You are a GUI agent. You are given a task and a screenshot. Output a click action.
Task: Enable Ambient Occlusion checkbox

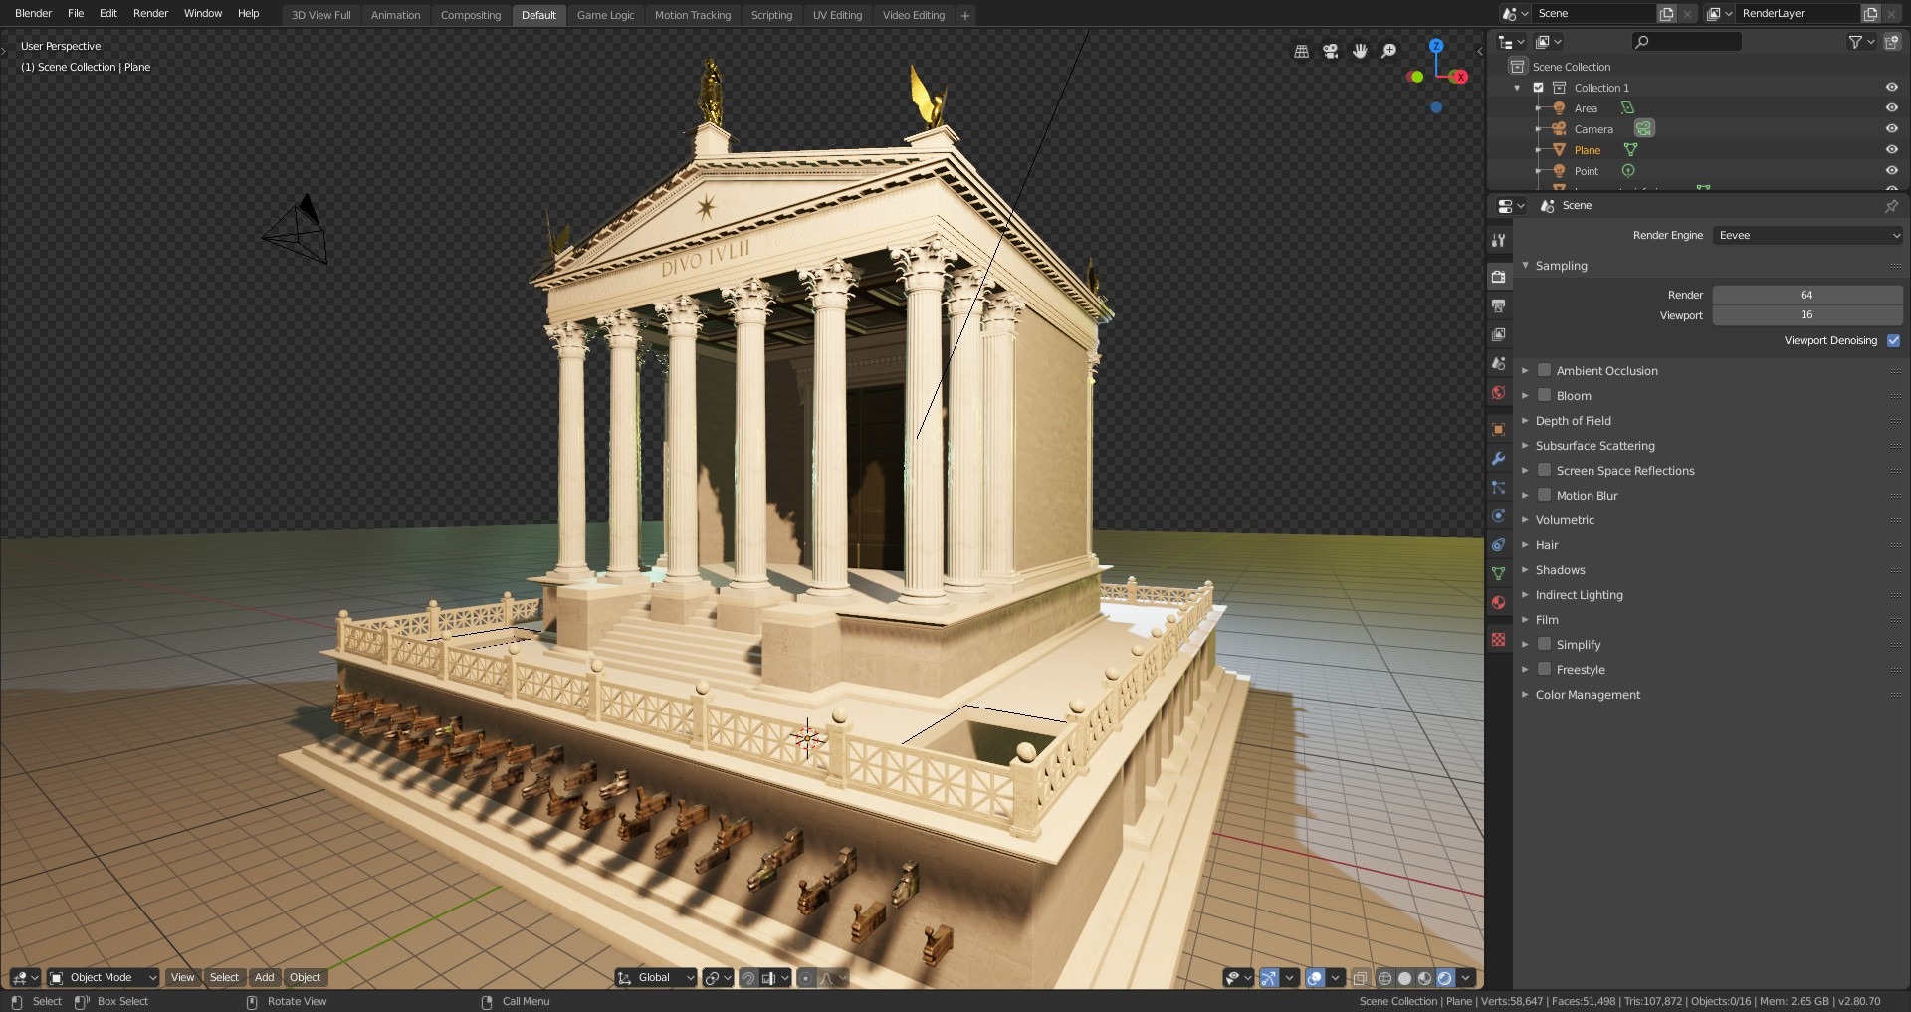click(1545, 370)
